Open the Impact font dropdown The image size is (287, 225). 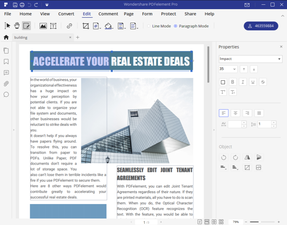[x=250, y=59]
